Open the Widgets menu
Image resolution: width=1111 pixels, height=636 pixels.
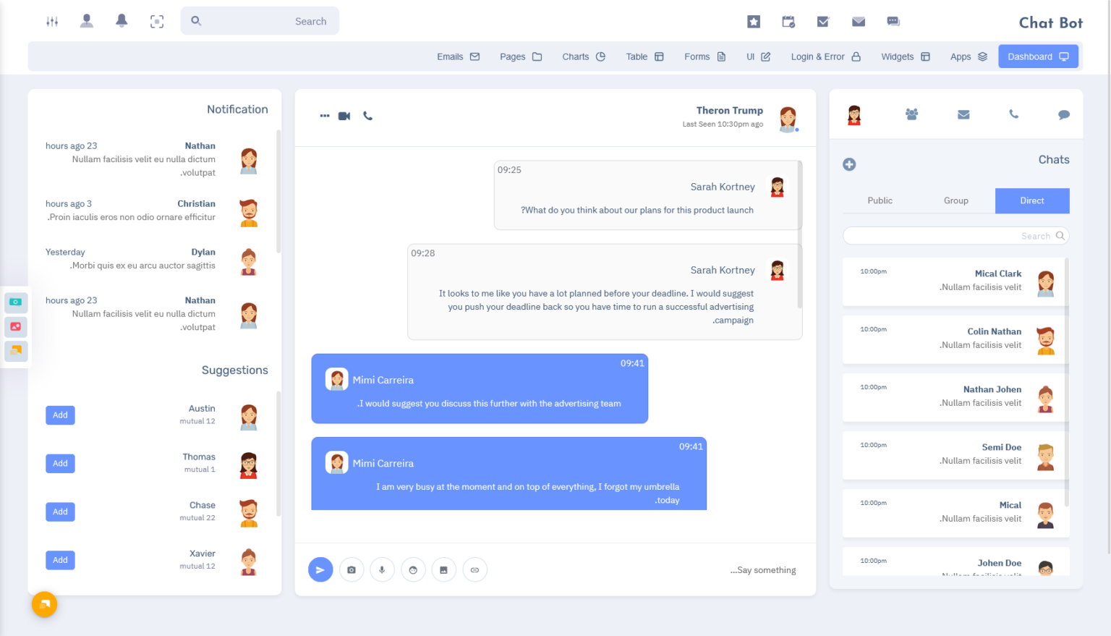905,56
